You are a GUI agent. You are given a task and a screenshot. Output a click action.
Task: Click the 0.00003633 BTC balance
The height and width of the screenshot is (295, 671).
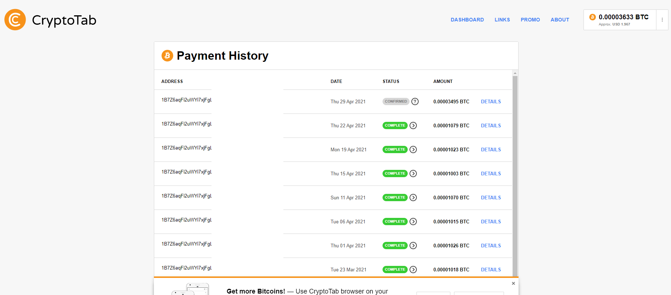tap(624, 17)
